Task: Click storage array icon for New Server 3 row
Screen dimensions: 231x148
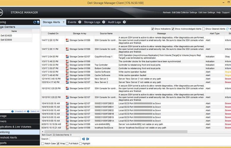Action: (67, 79)
